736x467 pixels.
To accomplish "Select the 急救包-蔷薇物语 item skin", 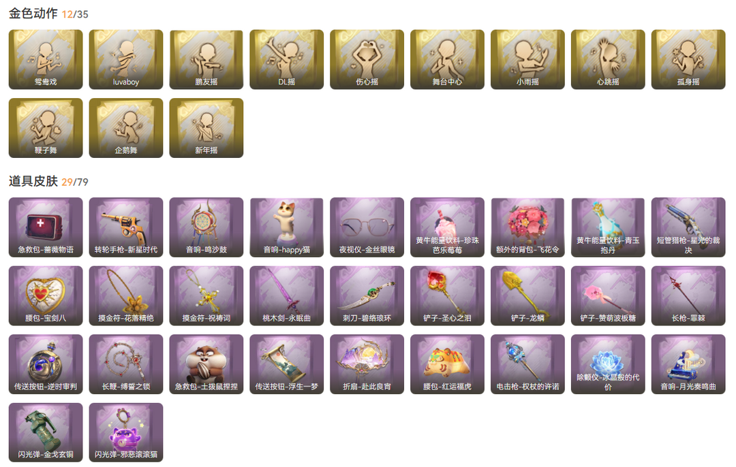I will (x=46, y=227).
